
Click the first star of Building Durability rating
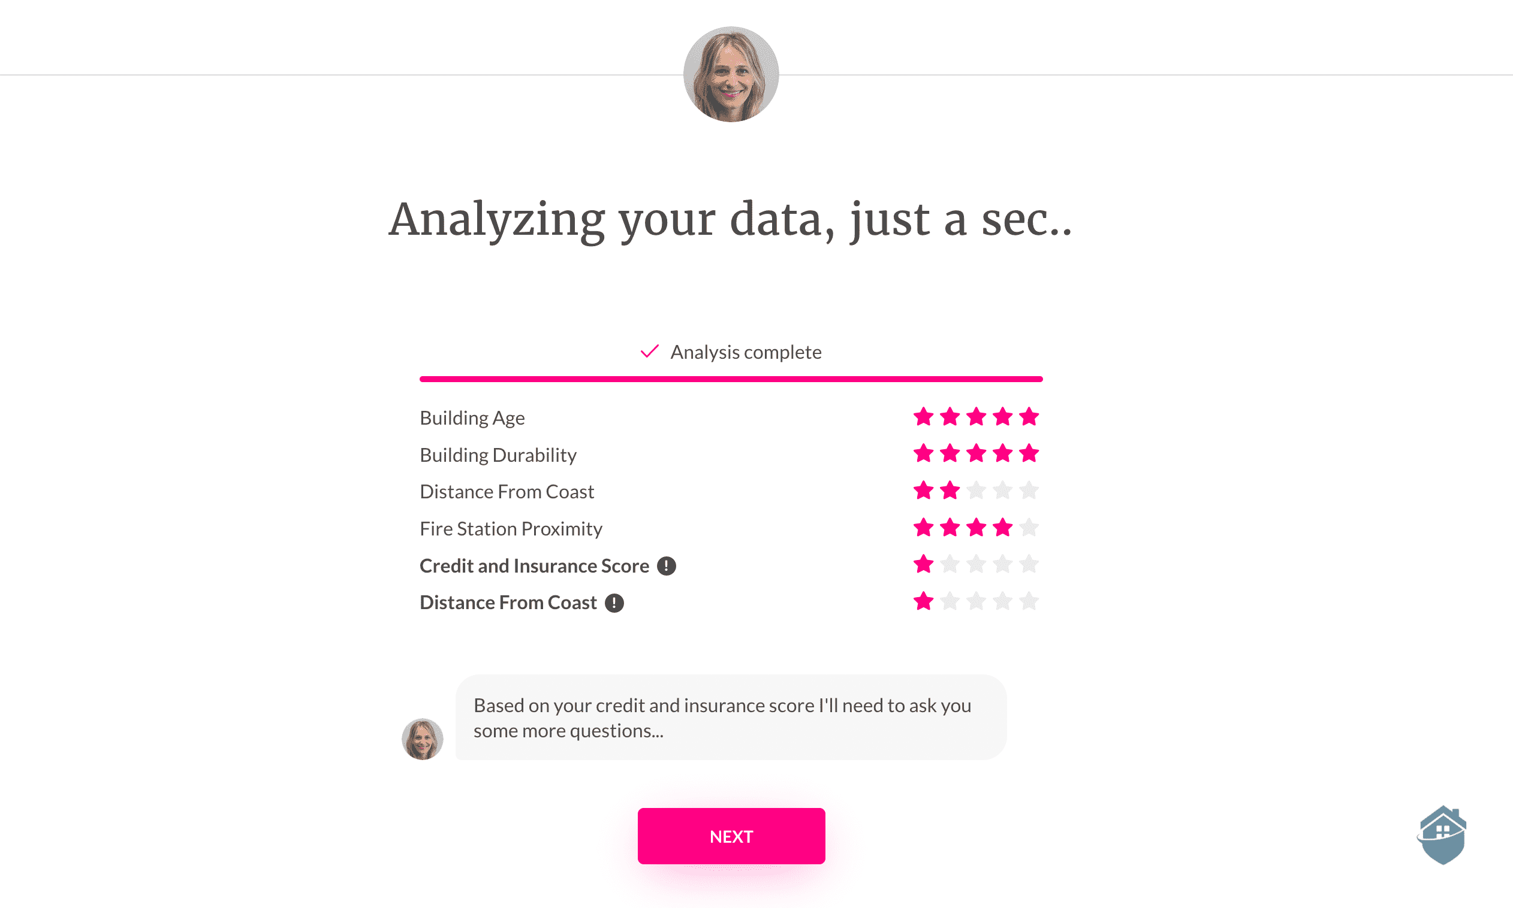click(923, 454)
